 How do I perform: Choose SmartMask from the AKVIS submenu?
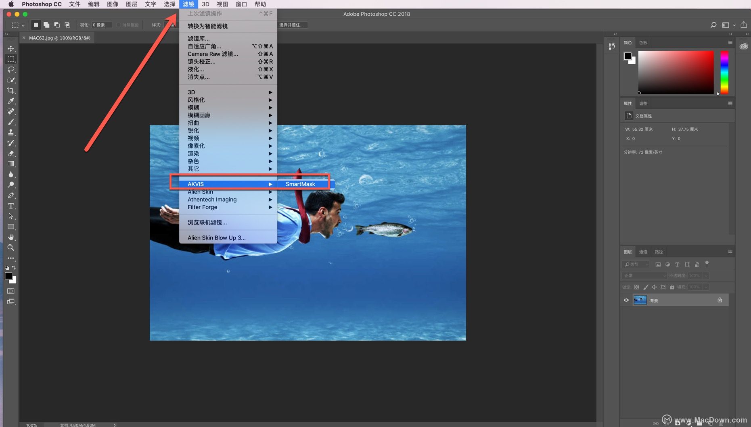(300, 184)
